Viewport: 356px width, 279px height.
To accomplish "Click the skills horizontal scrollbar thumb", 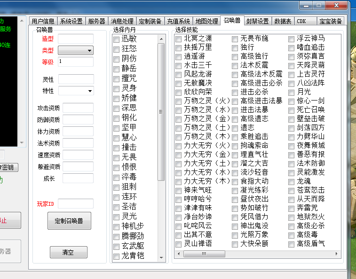I will pyautogui.click(x=204, y=254).
